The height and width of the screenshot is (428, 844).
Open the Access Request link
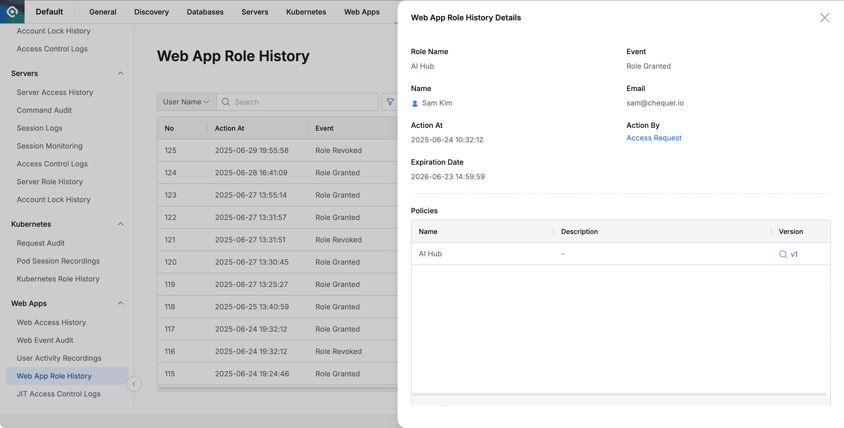[x=654, y=138]
